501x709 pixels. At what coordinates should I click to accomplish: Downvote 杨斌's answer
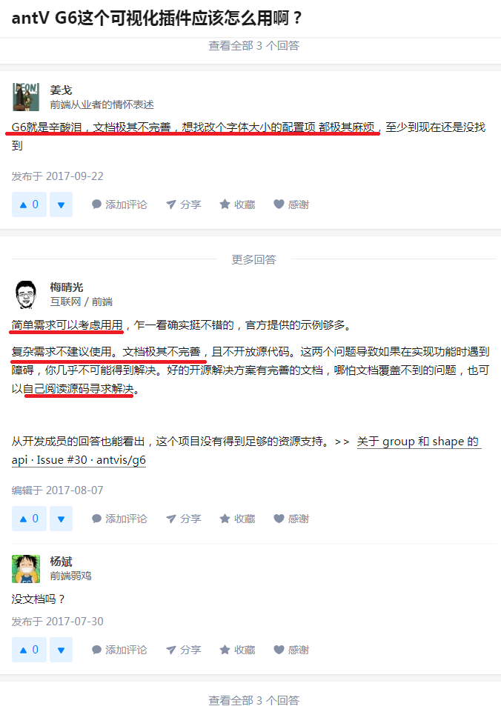pyautogui.click(x=61, y=650)
